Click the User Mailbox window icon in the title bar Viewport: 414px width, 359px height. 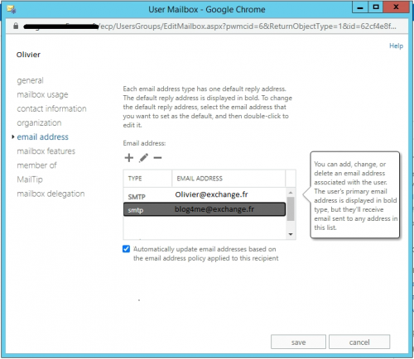click(12, 9)
